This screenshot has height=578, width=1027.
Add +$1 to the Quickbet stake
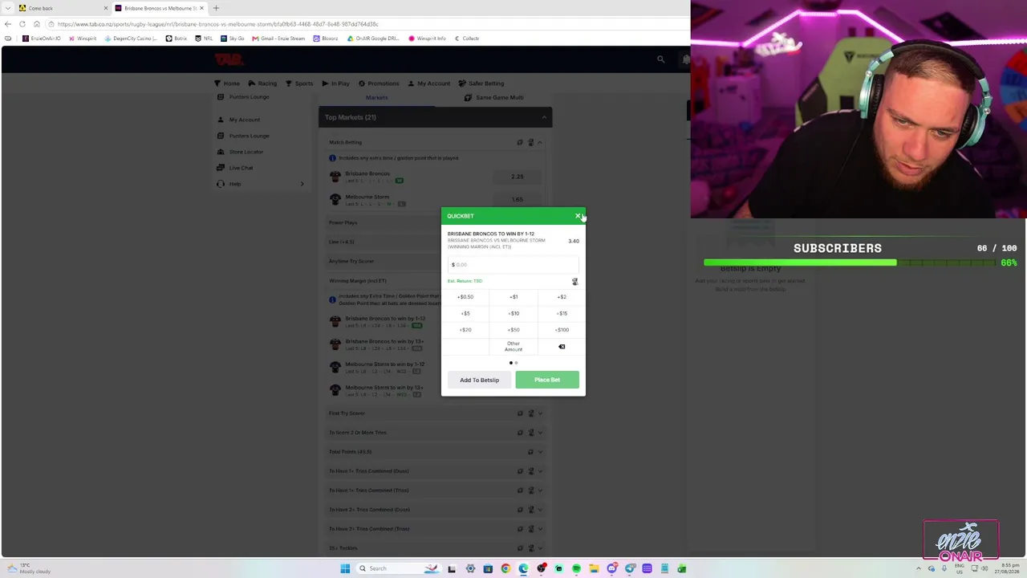513,297
